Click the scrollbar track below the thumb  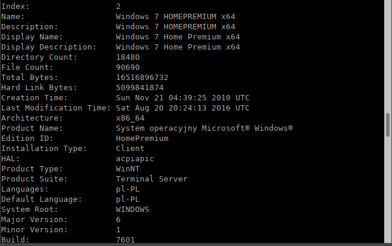[388, 190]
